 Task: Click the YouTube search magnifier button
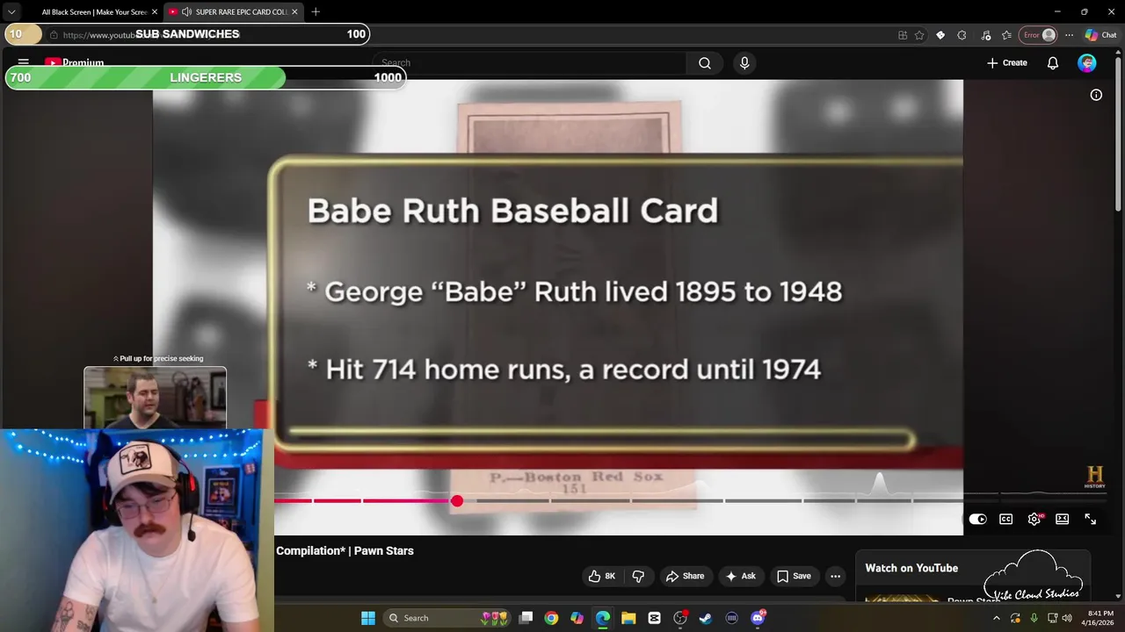[705, 63]
